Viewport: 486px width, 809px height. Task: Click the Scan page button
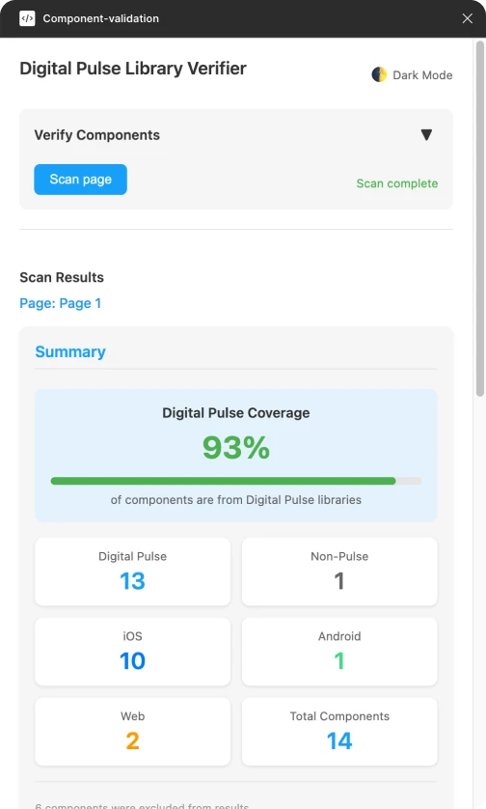click(x=80, y=180)
